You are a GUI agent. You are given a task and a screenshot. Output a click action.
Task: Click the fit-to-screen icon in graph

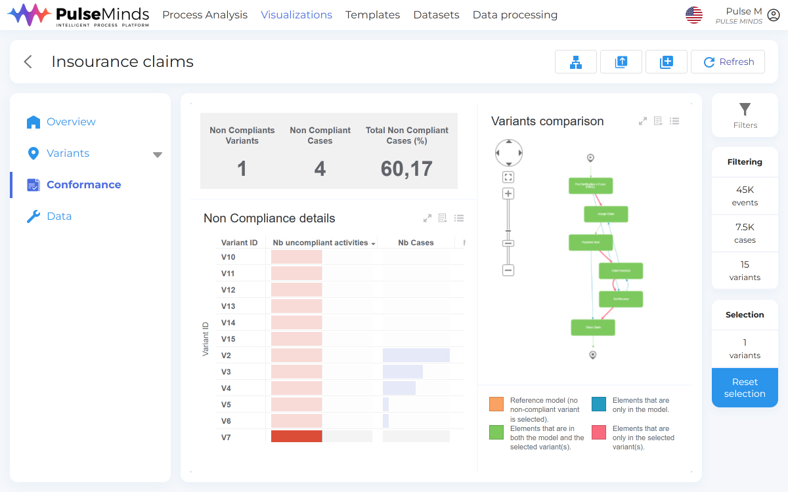[x=508, y=177]
